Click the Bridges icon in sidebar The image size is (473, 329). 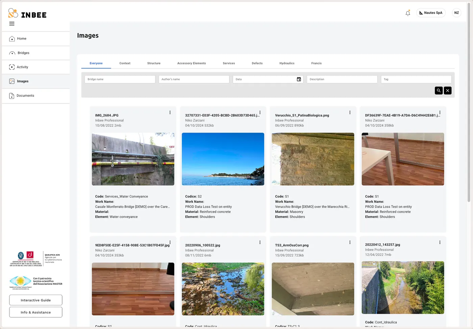pos(12,53)
